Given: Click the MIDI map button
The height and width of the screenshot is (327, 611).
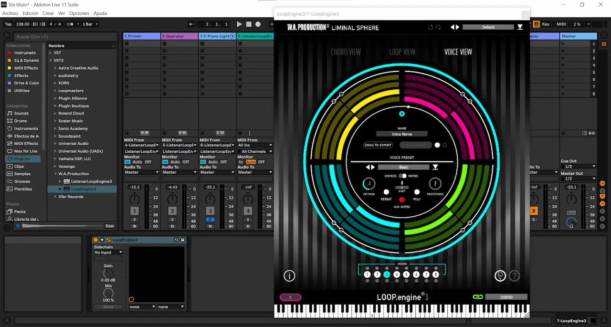Looking at the screenshot, I should coord(561,24).
